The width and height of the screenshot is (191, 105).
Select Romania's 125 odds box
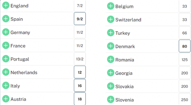pos(185,60)
